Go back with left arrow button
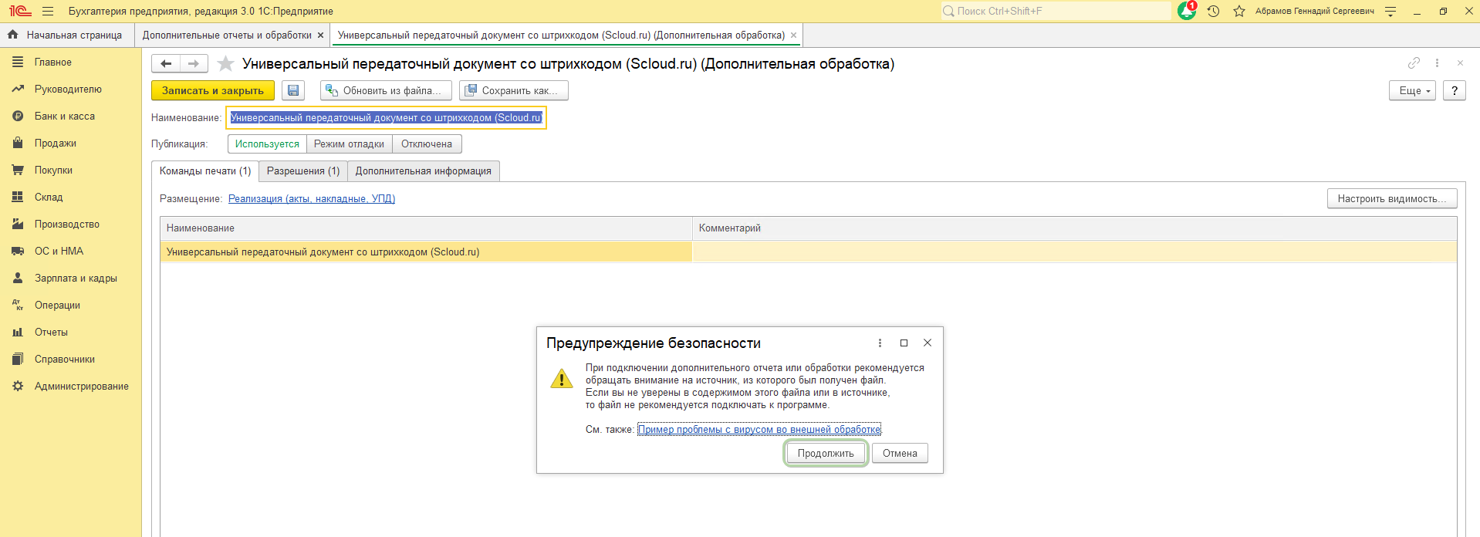Image resolution: width=1480 pixels, height=537 pixels. (x=166, y=64)
